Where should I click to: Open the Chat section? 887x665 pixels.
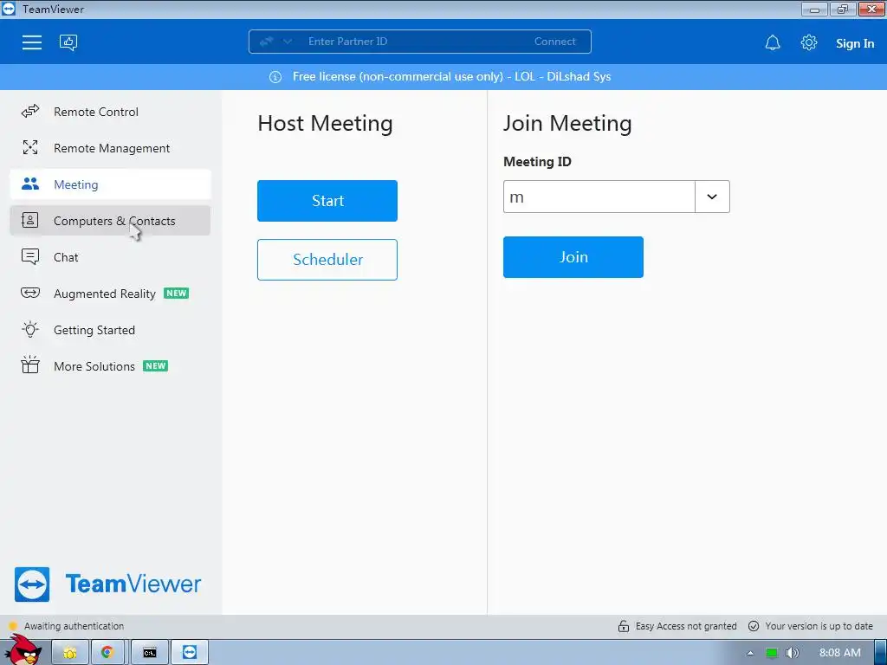point(110,256)
